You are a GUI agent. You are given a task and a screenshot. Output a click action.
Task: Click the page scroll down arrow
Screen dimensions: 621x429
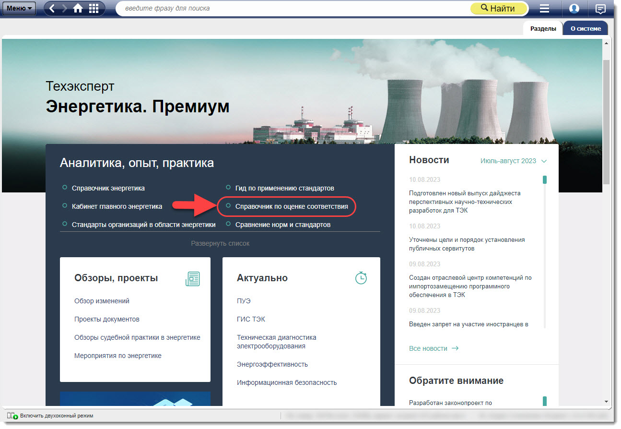point(606,401)
